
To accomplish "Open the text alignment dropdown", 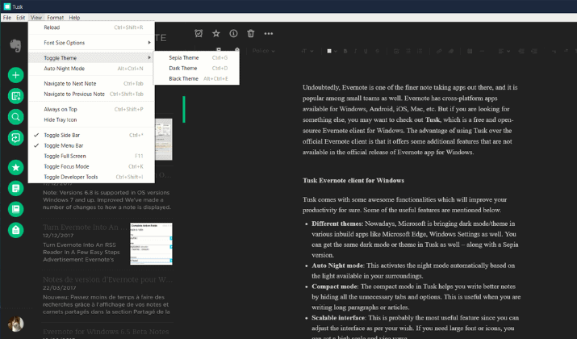I will point(504,51).
